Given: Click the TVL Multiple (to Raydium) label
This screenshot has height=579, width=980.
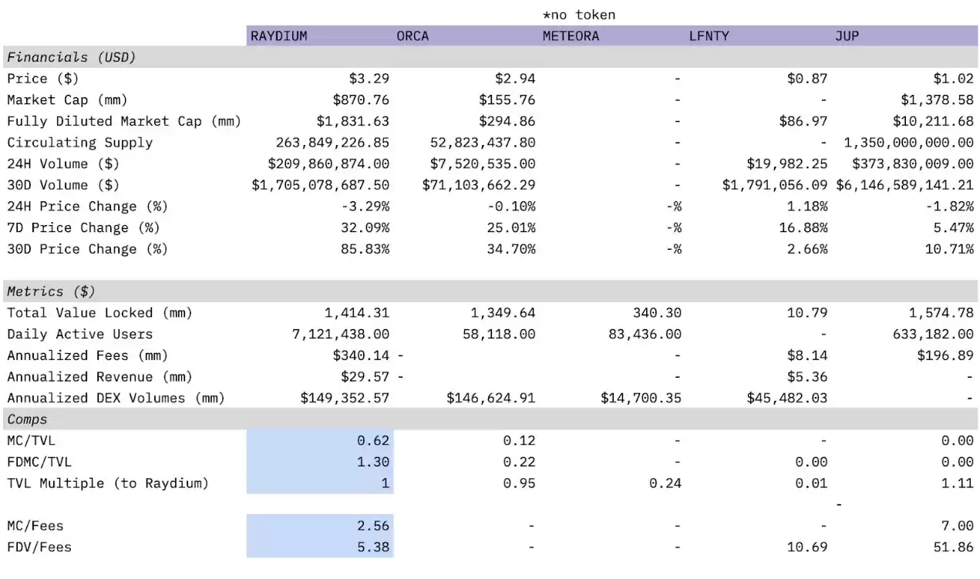Looking at the screenshot, I should (108, 483).
